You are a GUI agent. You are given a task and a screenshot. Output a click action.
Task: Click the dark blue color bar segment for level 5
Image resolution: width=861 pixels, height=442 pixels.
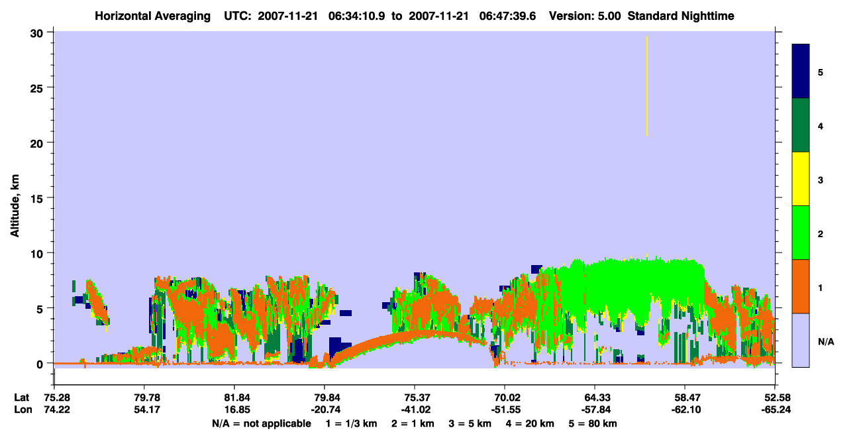click(x=800, y=71)
